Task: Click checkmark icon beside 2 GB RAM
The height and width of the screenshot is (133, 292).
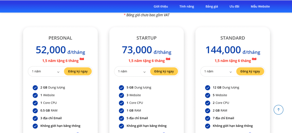Action: click(x=207, y=110)
